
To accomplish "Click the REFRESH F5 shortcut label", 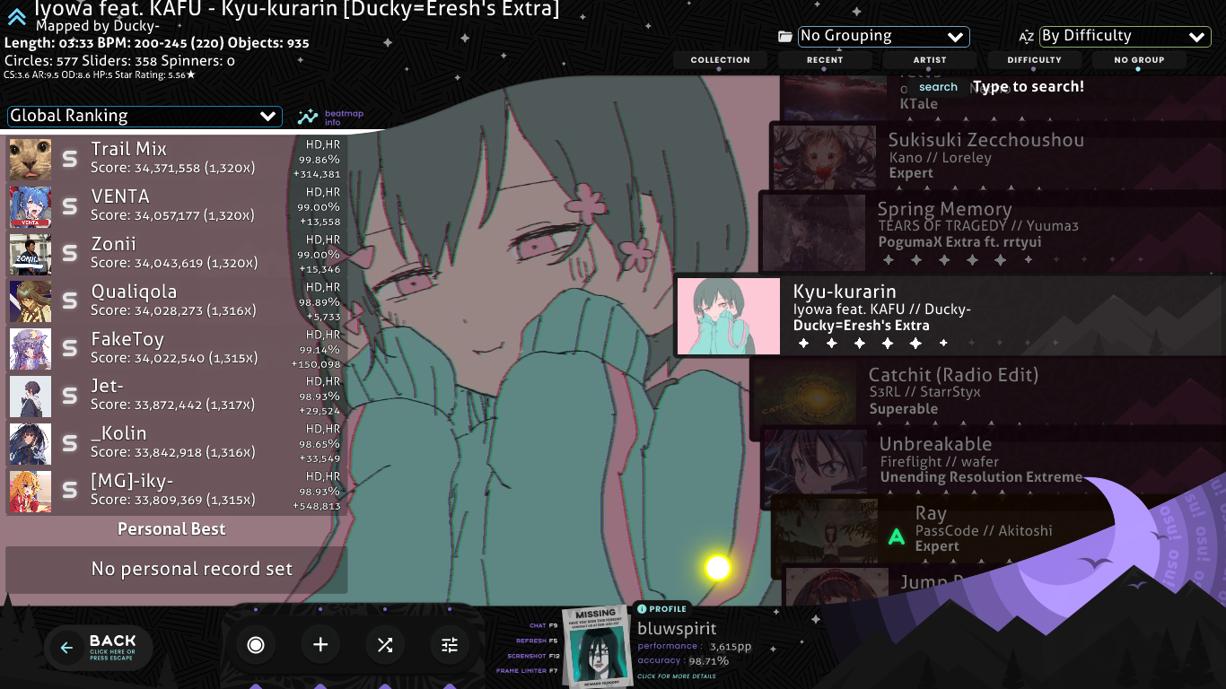I will pyautogui.click(x=537, y=641).
